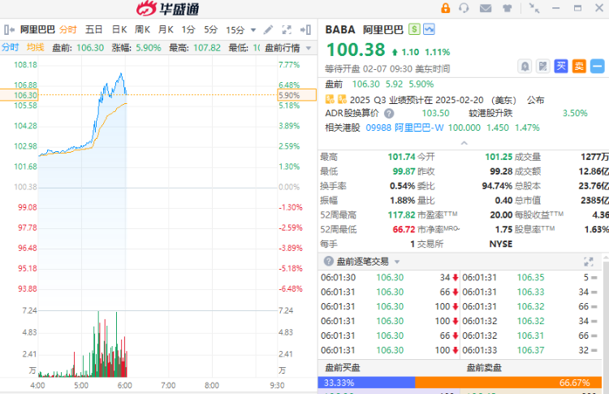Image resolution: width=609 pixels, height=394 pixels.
Task: Open the messages envelope icon
Action: (486, 8)
